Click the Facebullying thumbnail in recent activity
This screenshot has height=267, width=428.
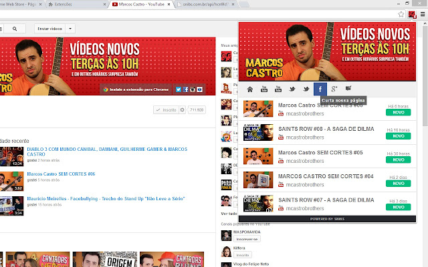[x=11, y=206]
